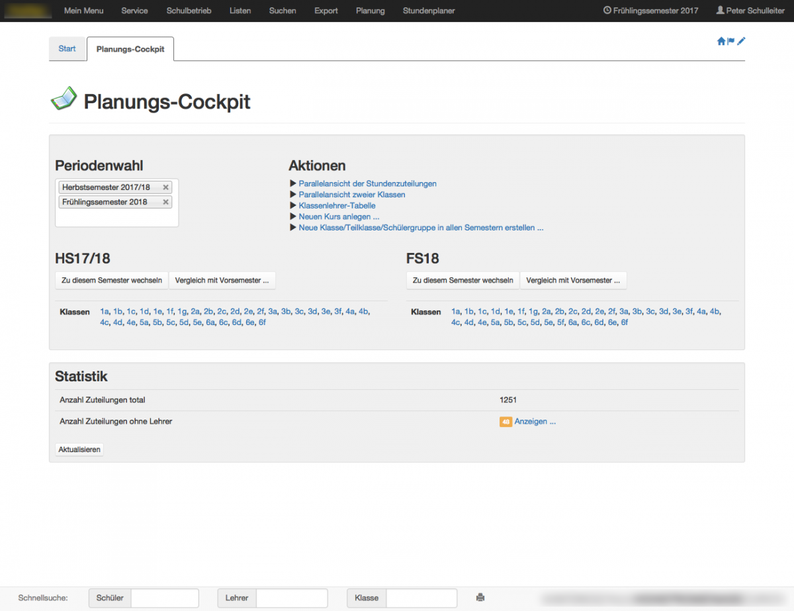The width and height of the screenshot is (794, 611).
Task: Click the orange 48 badge
Action: [506, 422]
